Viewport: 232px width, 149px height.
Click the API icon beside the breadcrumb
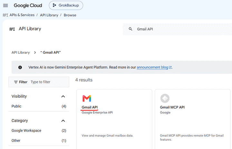[5, 15]
